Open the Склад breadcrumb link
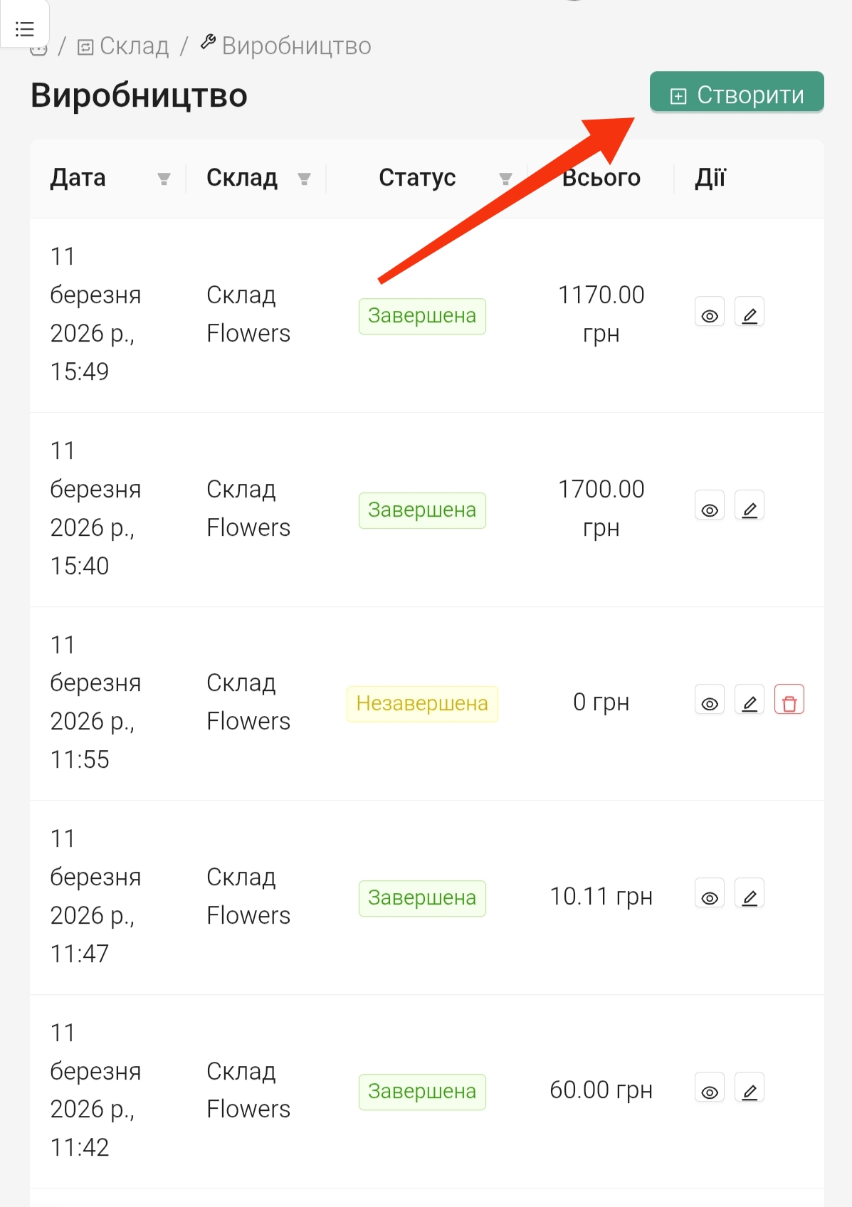Viewport: 852px width, 1207px height. click(124, 46)
